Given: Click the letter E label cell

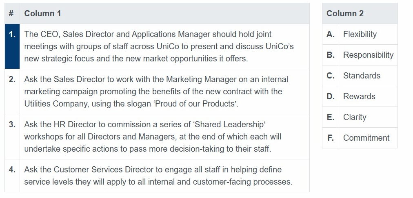Looking at the screenshot, I should [x=331, y=117].
